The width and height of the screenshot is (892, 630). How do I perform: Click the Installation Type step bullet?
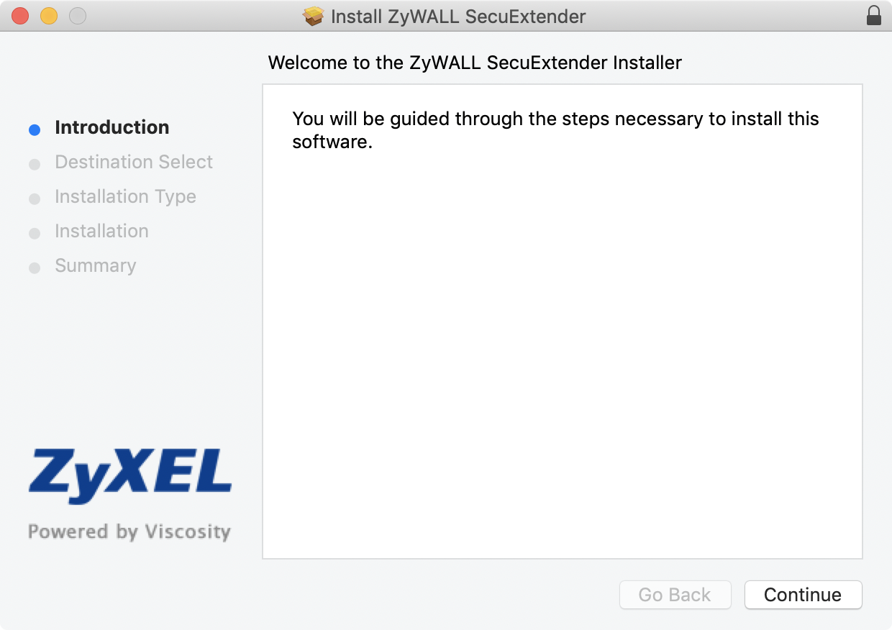pyautogui.click(x=35, y=199)
